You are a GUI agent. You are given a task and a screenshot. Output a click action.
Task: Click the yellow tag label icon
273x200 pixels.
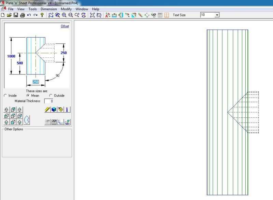click(61, 110)
